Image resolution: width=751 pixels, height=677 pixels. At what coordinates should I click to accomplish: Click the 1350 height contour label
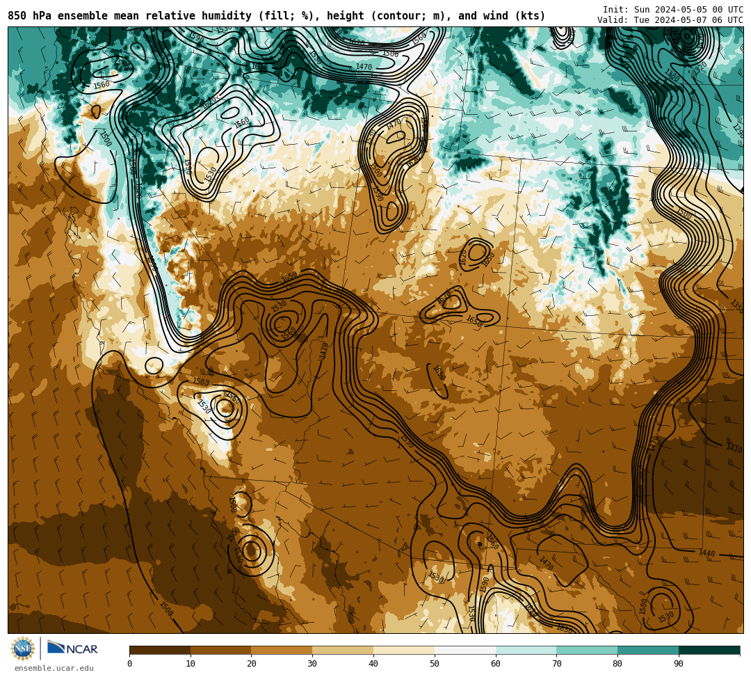(736, 305)
